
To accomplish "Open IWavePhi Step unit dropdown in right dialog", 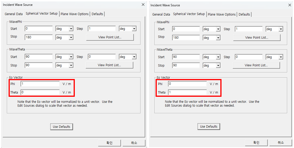I will 281,29.
